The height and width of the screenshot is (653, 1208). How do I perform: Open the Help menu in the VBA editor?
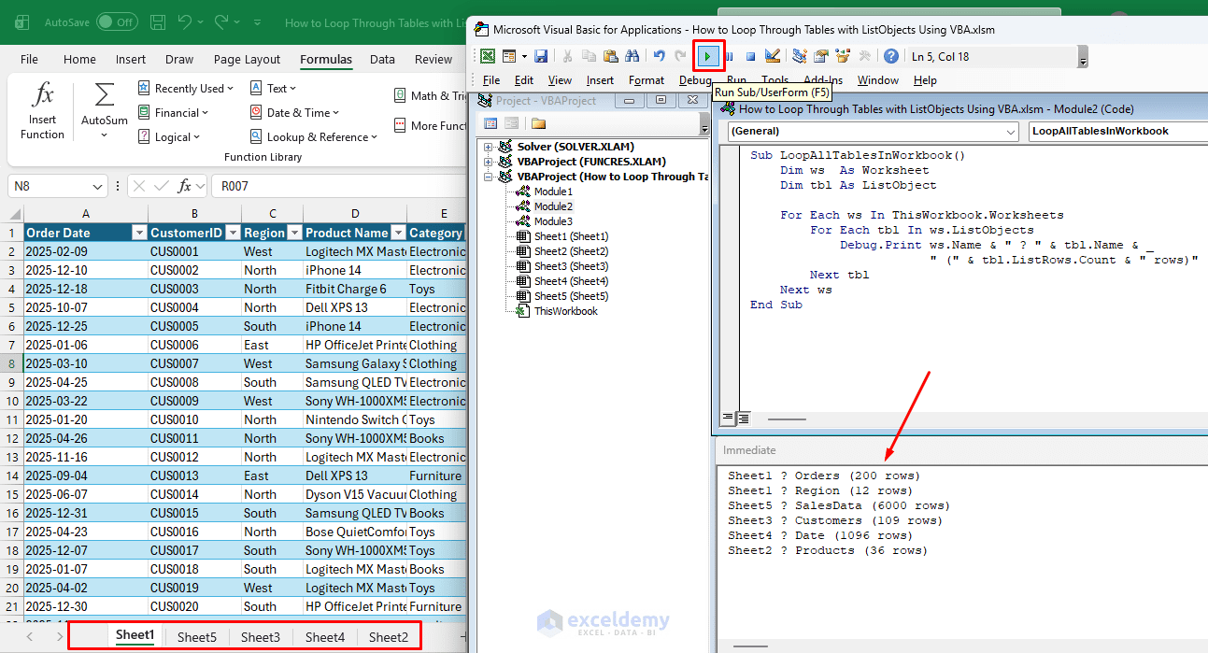pos(925,80)
